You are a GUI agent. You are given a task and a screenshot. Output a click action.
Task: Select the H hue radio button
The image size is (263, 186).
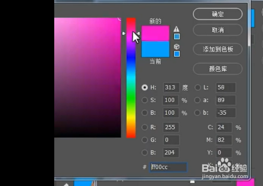click(x=145, y=88)
